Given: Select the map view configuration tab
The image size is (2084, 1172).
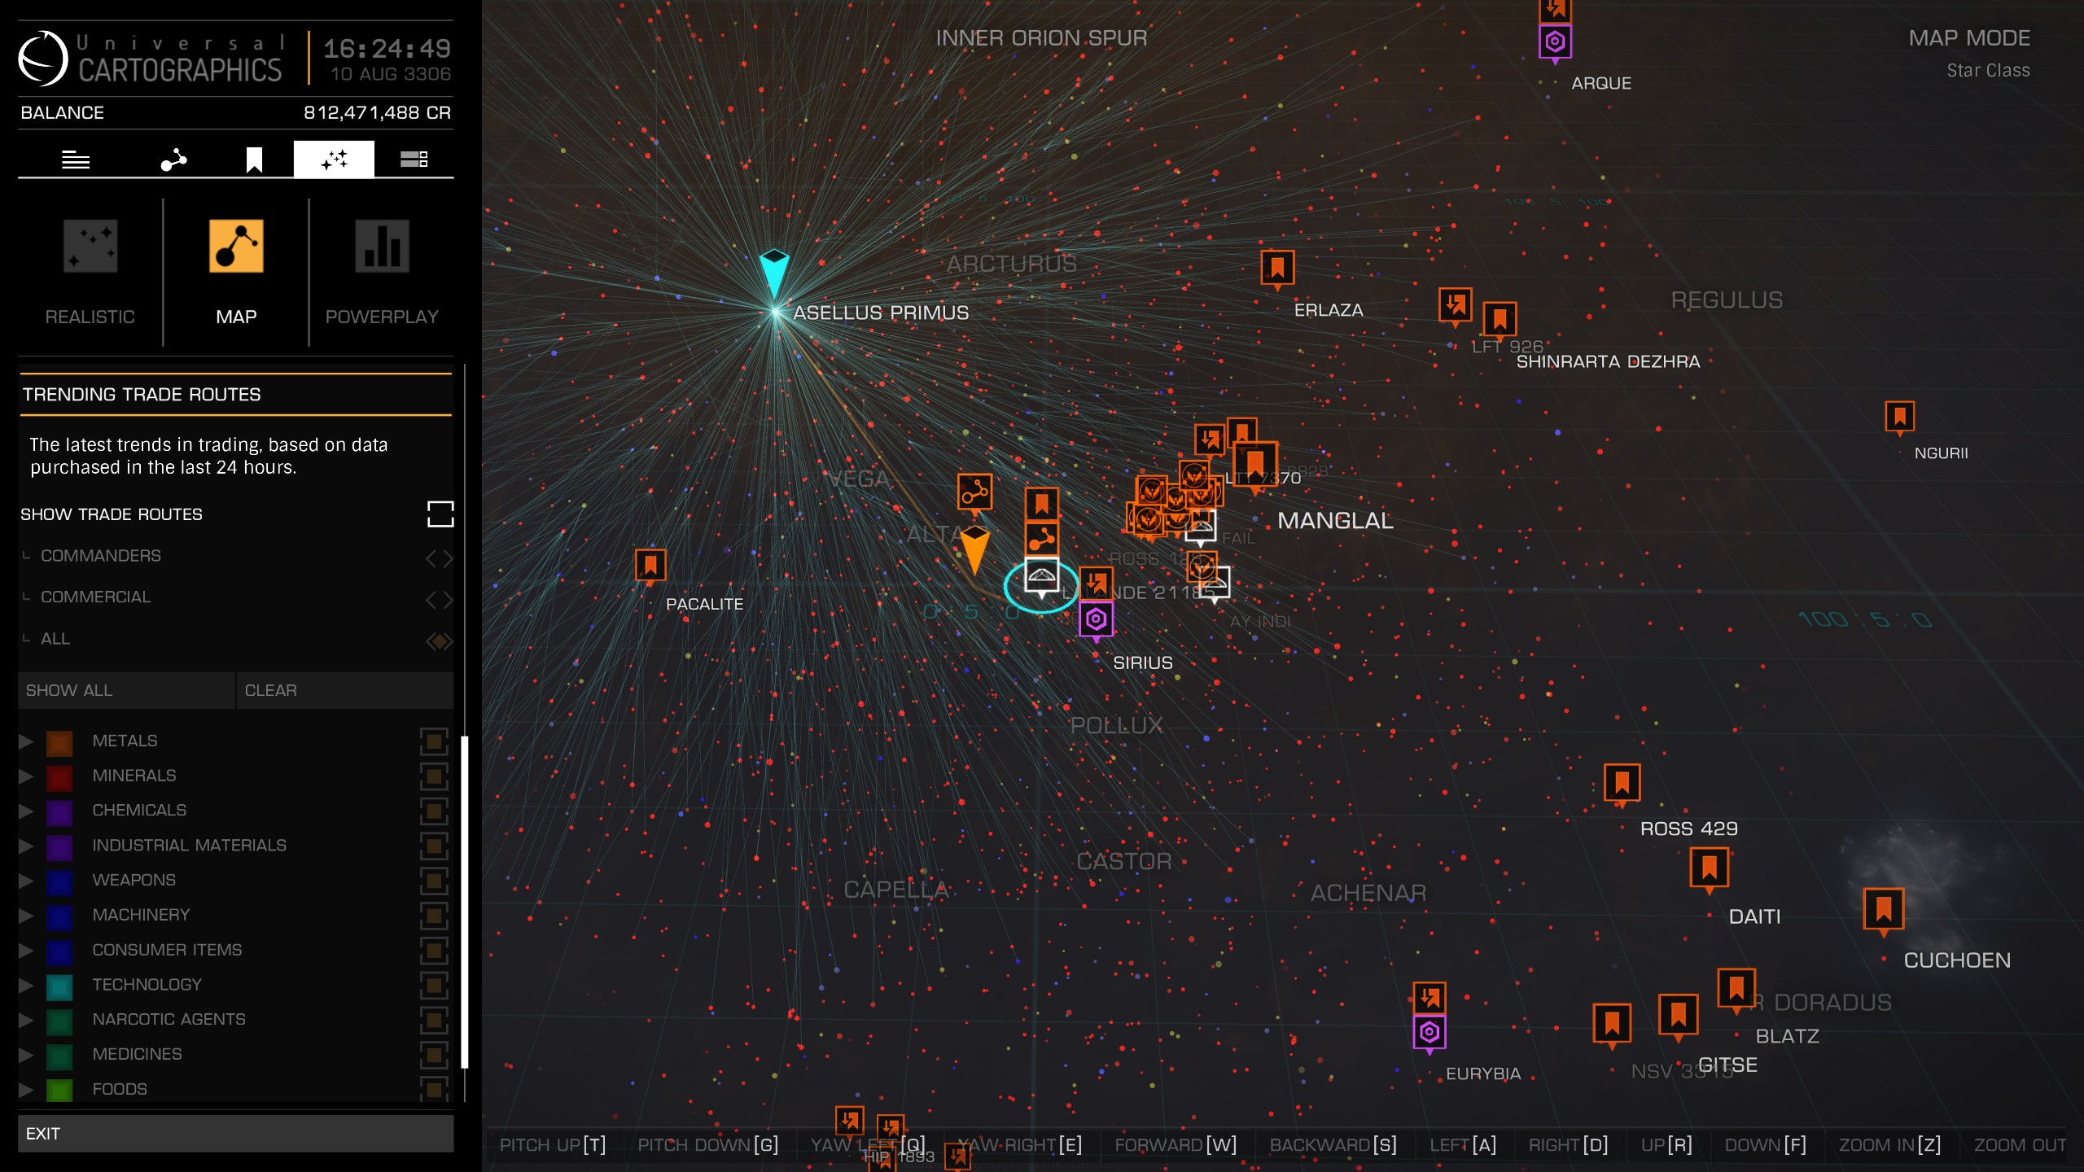Looking at the screenshot, I should tap(334, 160).
